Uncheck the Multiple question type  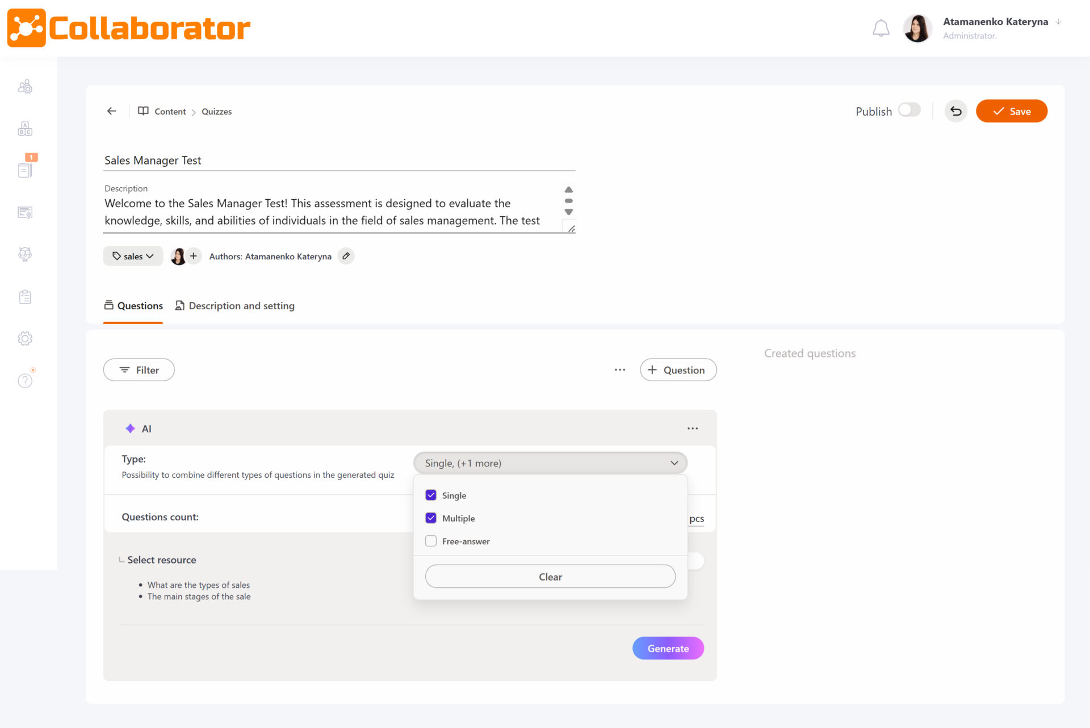pos(431,518)
